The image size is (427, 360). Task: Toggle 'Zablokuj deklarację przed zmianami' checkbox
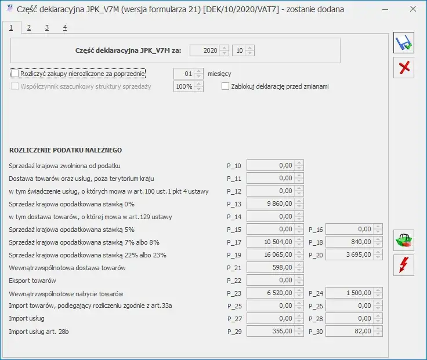pyautogui.click(x=226, y=86)
